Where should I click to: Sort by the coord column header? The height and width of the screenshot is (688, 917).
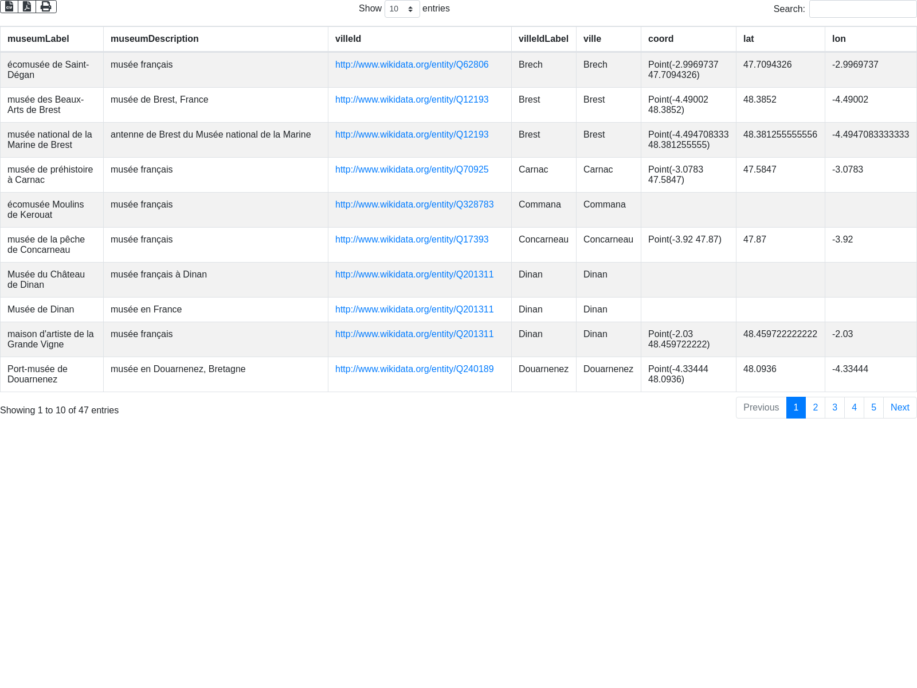(661, 39)
